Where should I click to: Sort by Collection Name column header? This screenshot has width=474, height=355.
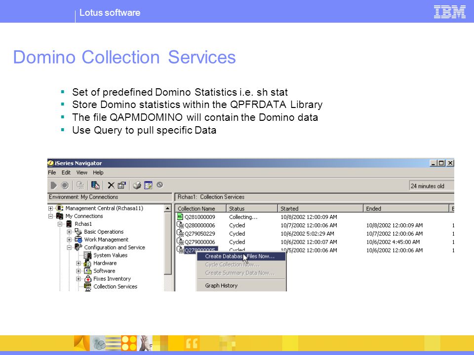[x=201, y=208]
